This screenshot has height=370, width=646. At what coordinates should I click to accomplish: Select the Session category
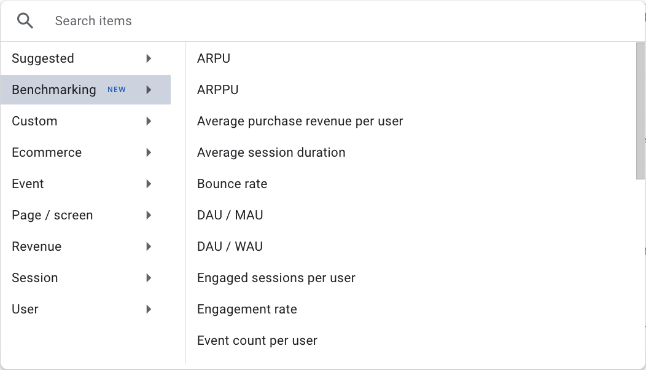pyautogui.click(x=35, y=278)
